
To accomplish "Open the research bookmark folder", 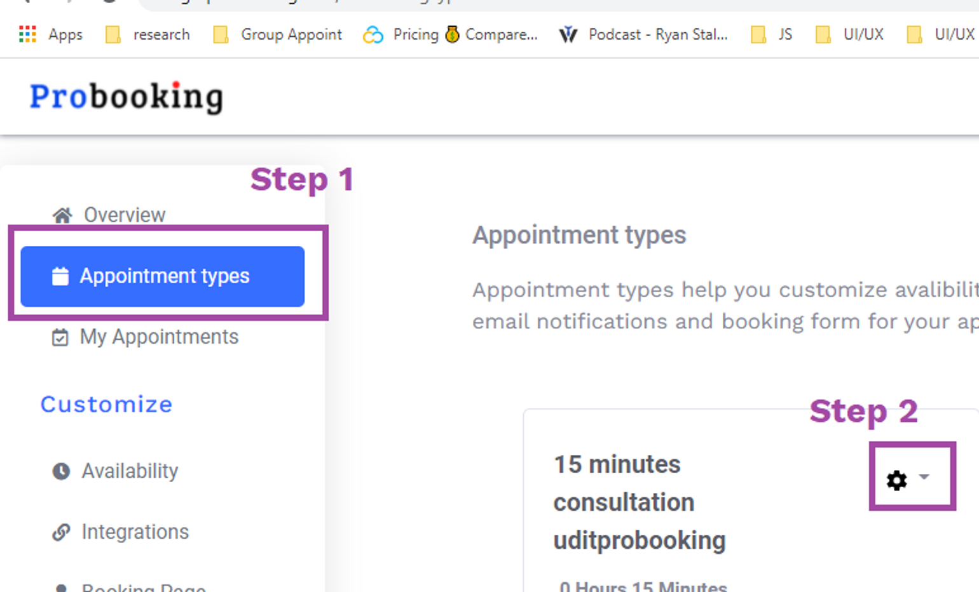I will pos(147,34).
